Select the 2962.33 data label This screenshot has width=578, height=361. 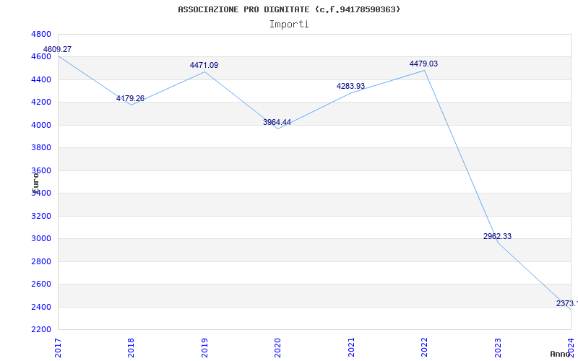(497, 237)
